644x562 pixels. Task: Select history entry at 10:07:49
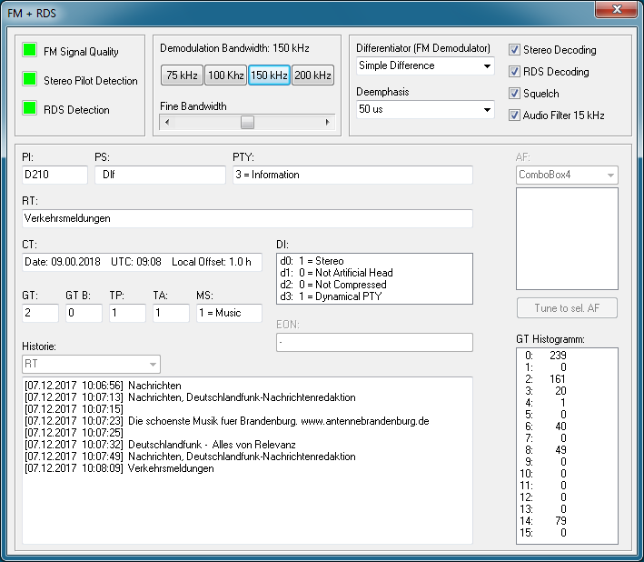pos(247,457)
